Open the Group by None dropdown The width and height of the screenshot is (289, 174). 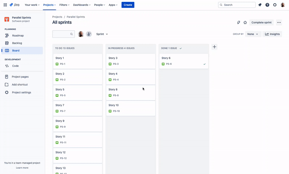coord(253,34)
